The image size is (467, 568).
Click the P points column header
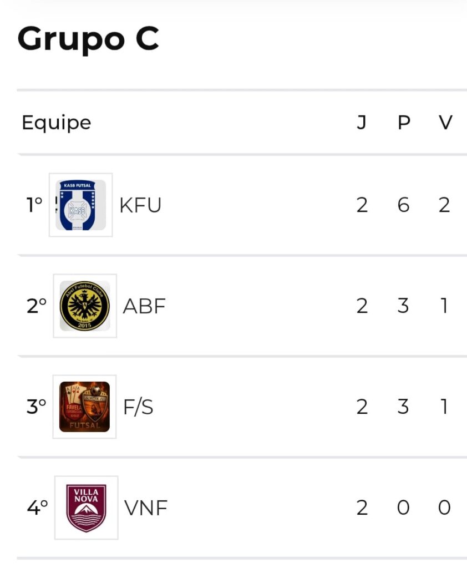click(x=404, y=123)
